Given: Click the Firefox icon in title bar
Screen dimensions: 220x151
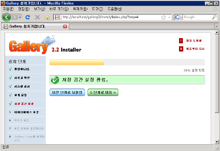Looking at the screenshot, I should pyautogui.click(x=3, y=3).
